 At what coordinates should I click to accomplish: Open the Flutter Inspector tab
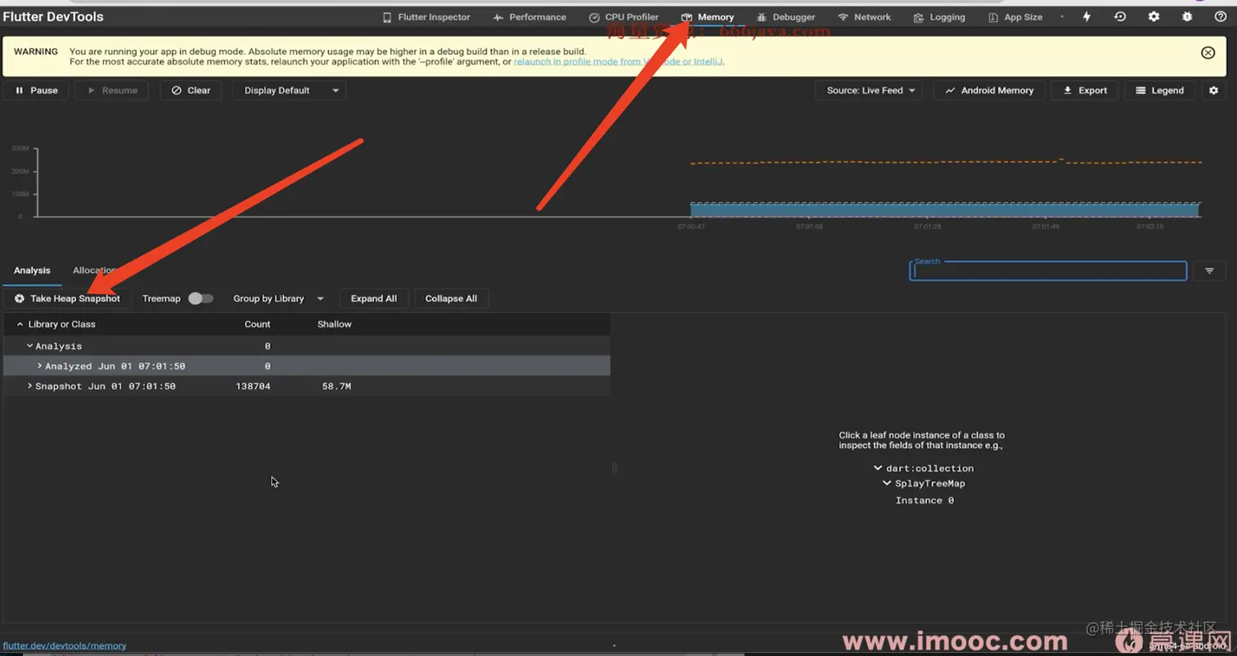[x=426, y=16]
